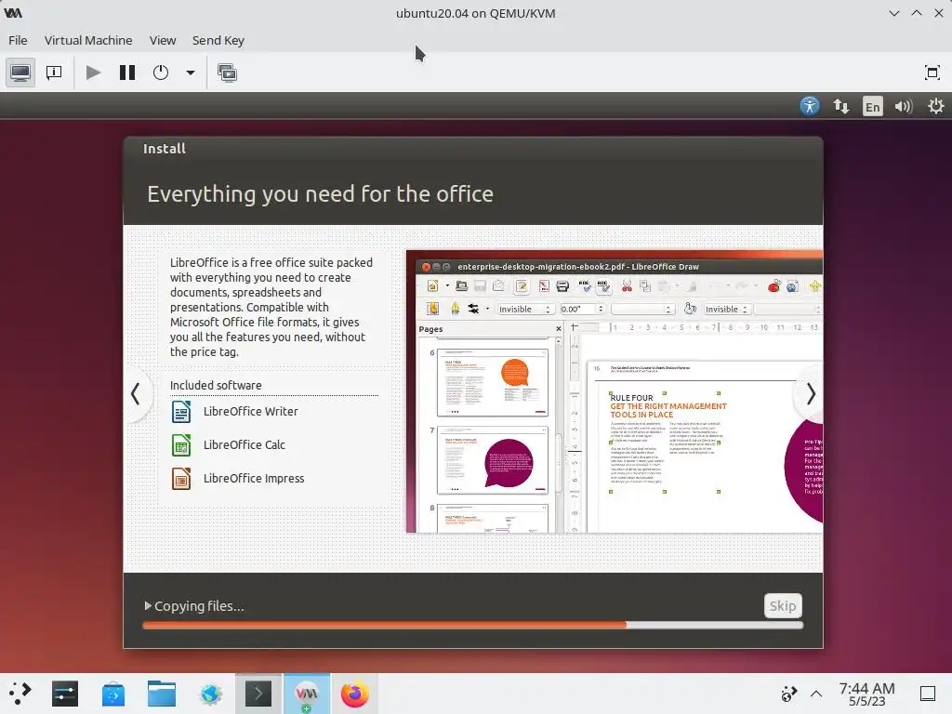Image resolution: width=952 pixels, height=714 pixels.
Task: Show the graphical console view
Action: pos(20,73)
